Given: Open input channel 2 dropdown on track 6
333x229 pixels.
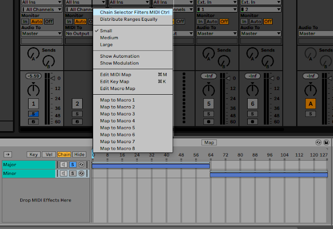Looking at the screenshot, I should pos(261,9).
